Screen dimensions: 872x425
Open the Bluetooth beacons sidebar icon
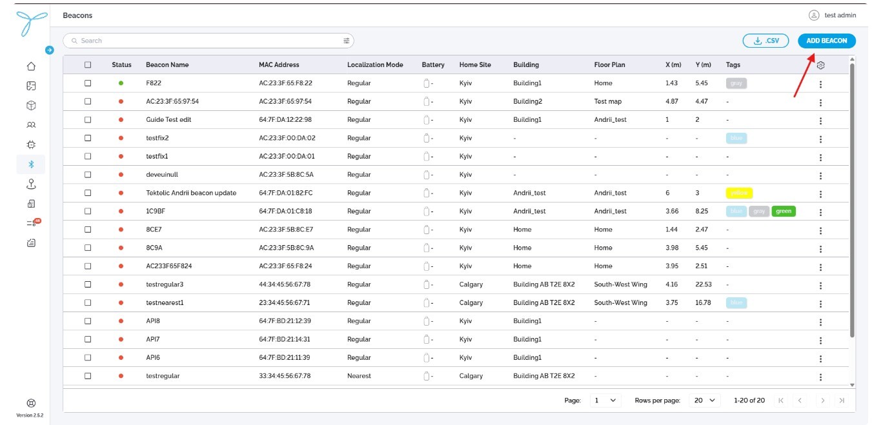(31, 164)
